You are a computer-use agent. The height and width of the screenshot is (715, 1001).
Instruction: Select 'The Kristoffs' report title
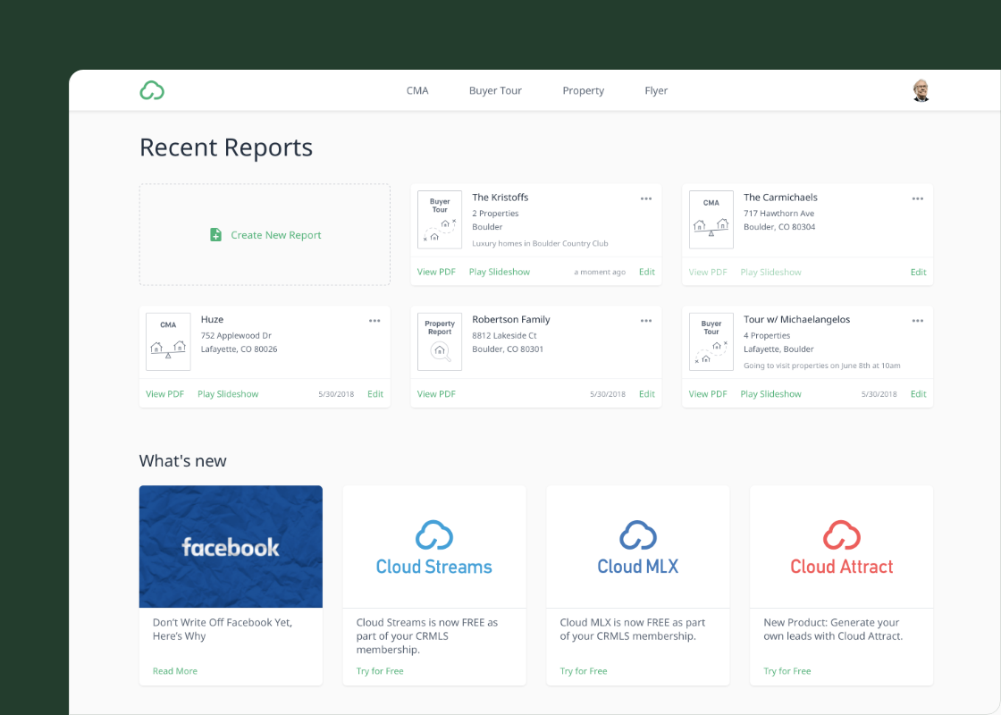click(500, 198)
